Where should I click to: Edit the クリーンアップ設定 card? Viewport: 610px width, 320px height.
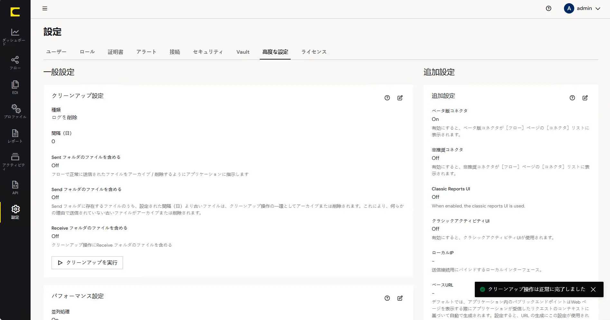pyautogui.click(x=400, y=98)
